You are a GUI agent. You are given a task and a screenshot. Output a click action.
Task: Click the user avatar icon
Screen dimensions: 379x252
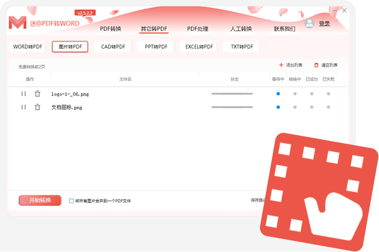click(309, 23)
